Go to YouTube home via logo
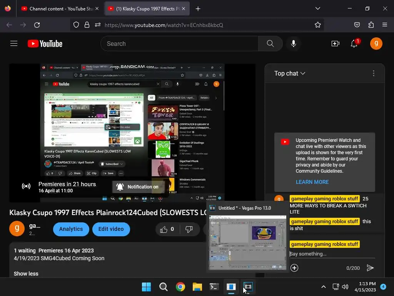This screenshot has width=394, height=296. [x=45, y=44]
